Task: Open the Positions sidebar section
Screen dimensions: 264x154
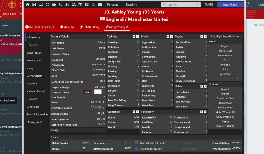Action: click(32, 84)
